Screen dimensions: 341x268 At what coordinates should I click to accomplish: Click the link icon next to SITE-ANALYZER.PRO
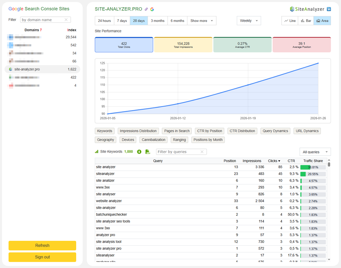pos(146,9)
